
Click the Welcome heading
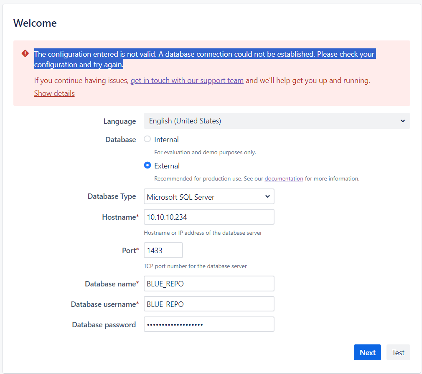click(35, 23)
